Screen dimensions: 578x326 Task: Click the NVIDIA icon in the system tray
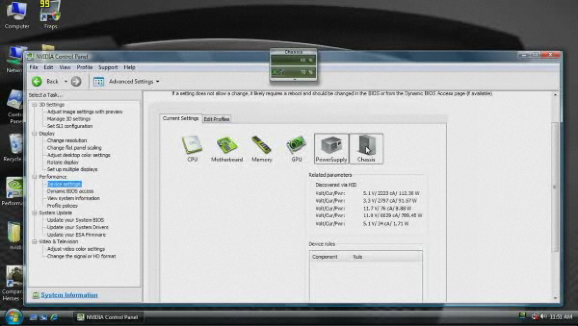523,317
